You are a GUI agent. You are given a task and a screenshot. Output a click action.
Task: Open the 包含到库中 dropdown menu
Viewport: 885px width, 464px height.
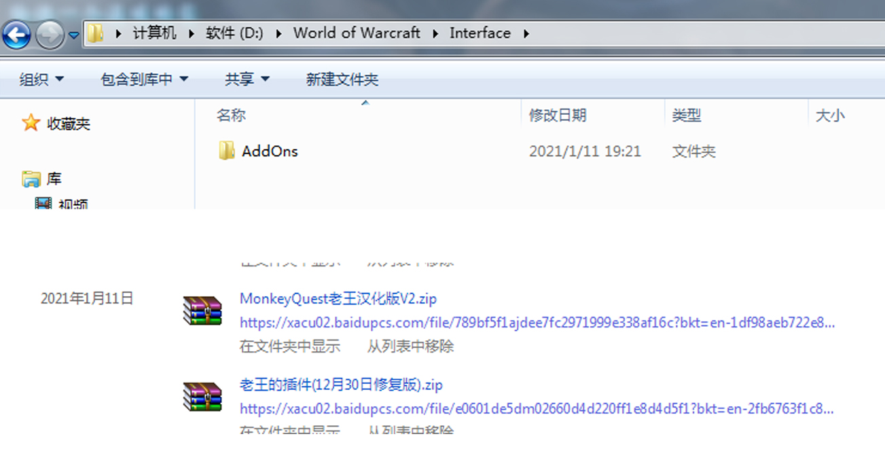coord(144,79)
